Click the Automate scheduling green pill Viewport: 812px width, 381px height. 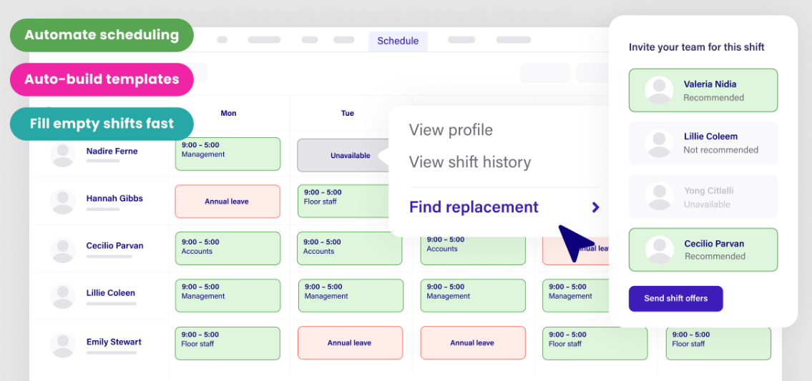[102, 35]
